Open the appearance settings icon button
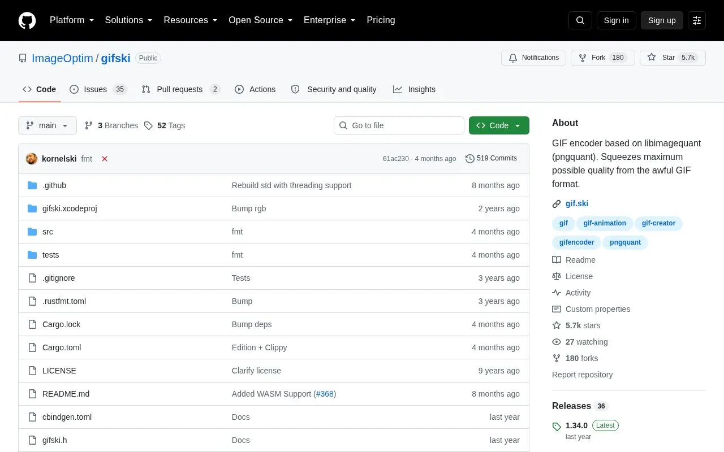Image resolution: width=724 pixels, height=452 pixels. 697,20
